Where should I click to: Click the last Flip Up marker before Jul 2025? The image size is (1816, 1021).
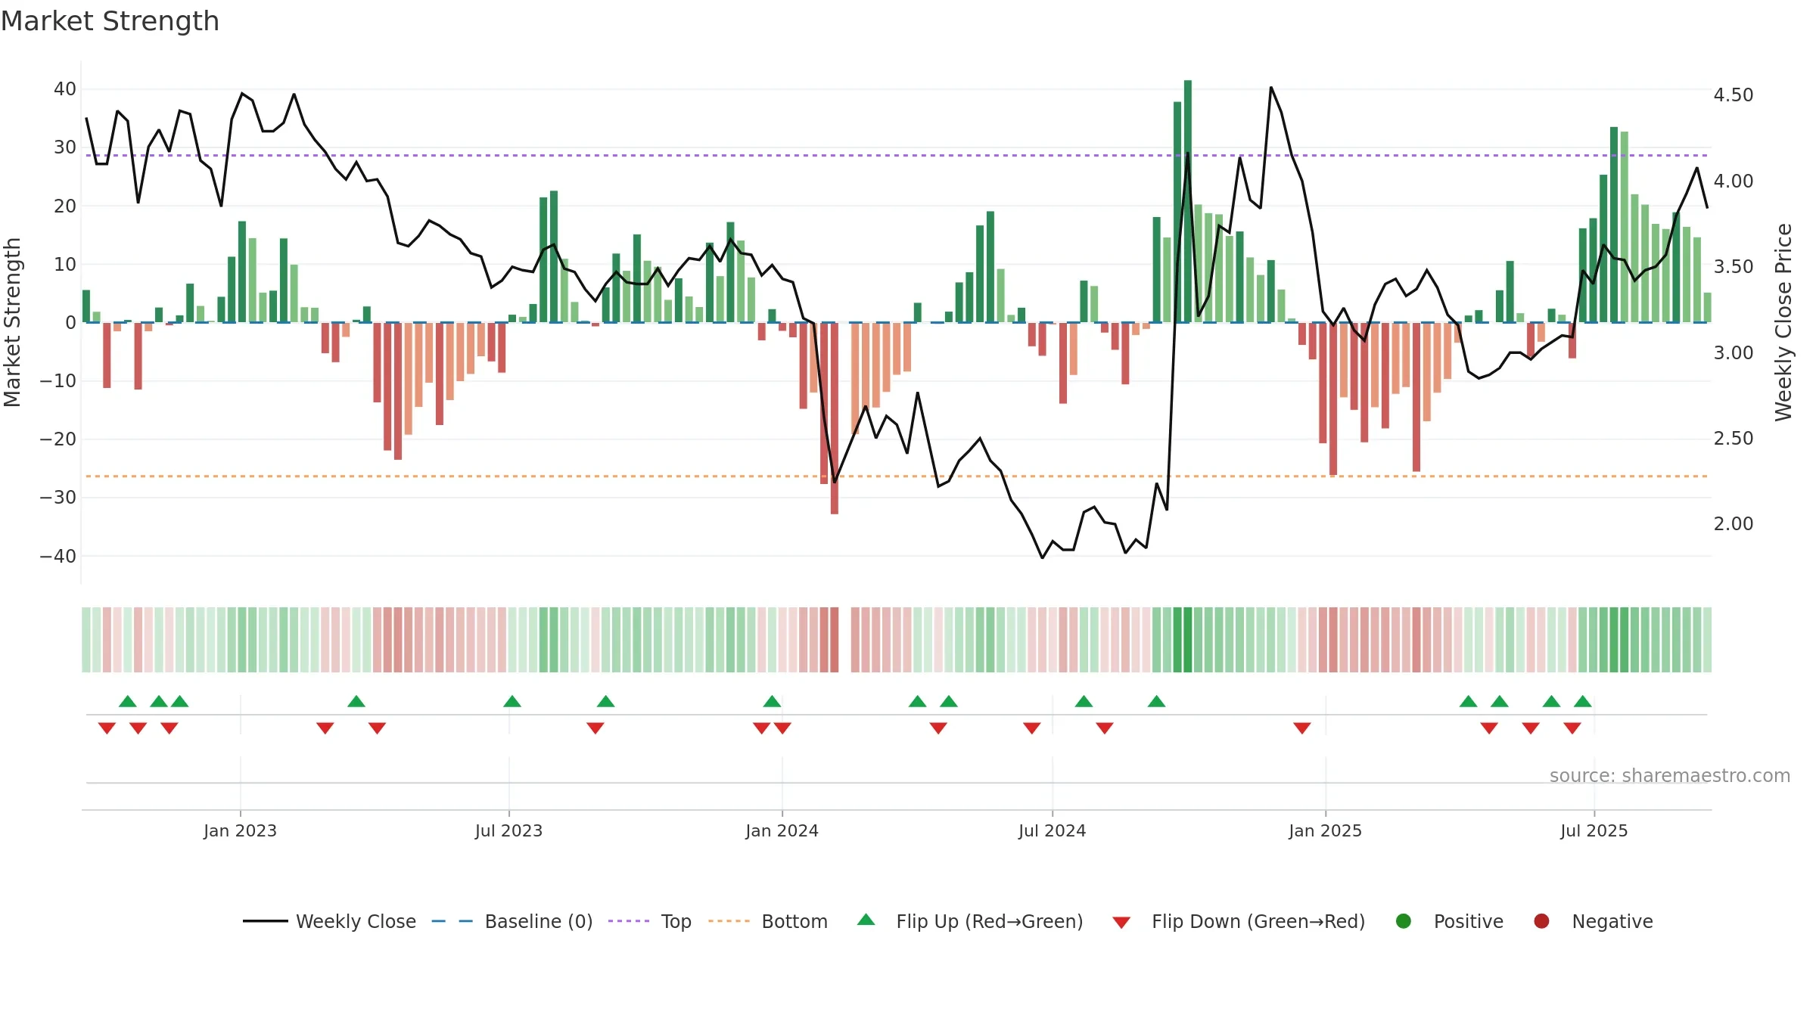coord(1583,701)
